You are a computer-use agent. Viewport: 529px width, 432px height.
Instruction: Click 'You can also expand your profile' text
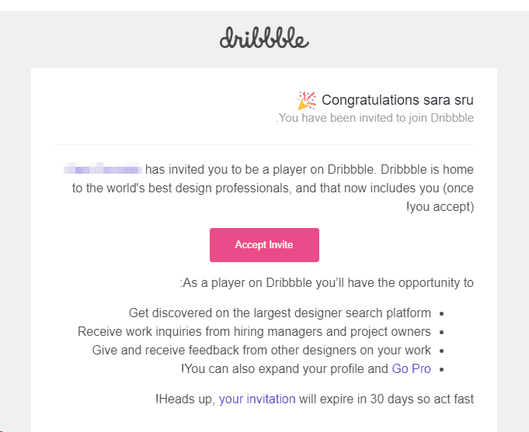(287, 369)
